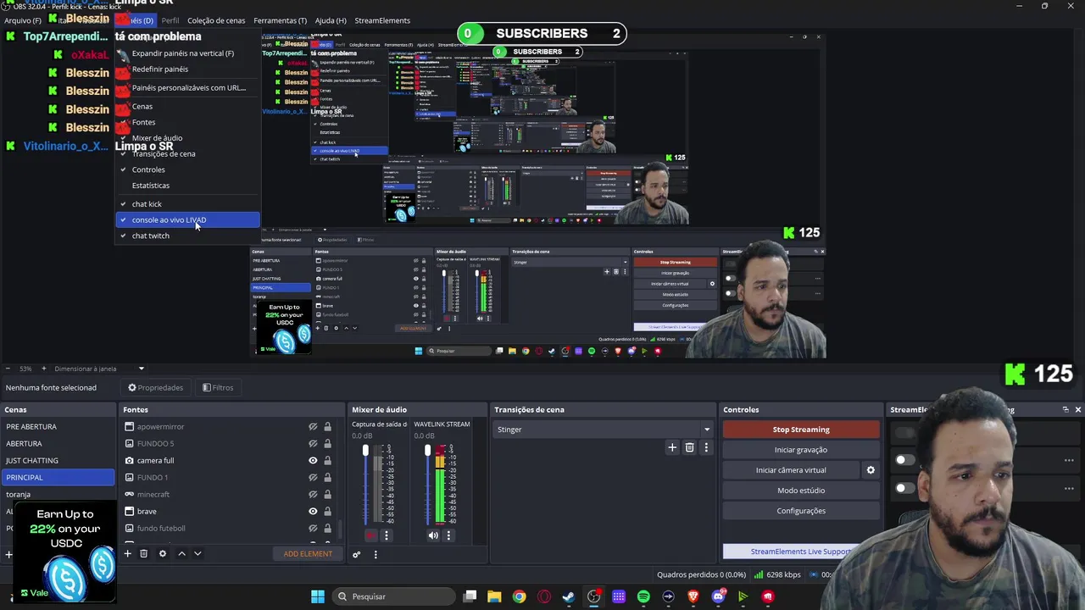Undock the StreamElements panel with the float icon
The width and height of the screenshot is (1085, 610).
coord(1066,409)
